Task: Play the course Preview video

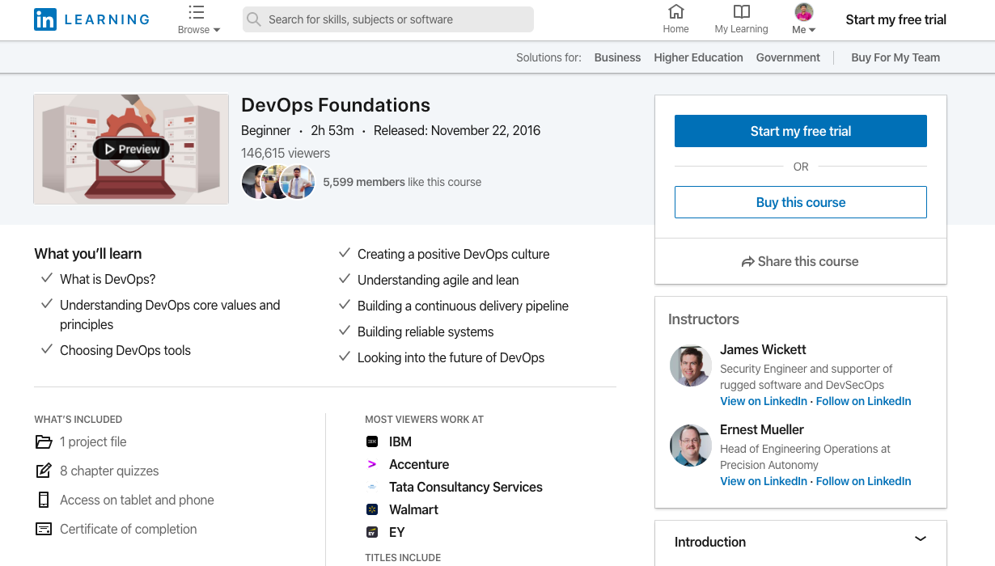Action: click(131, 149)
